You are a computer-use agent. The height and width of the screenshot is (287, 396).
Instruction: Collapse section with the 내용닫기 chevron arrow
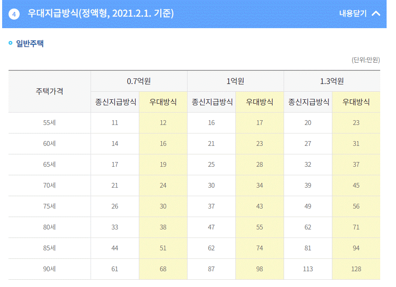click(x=376, y=13)
